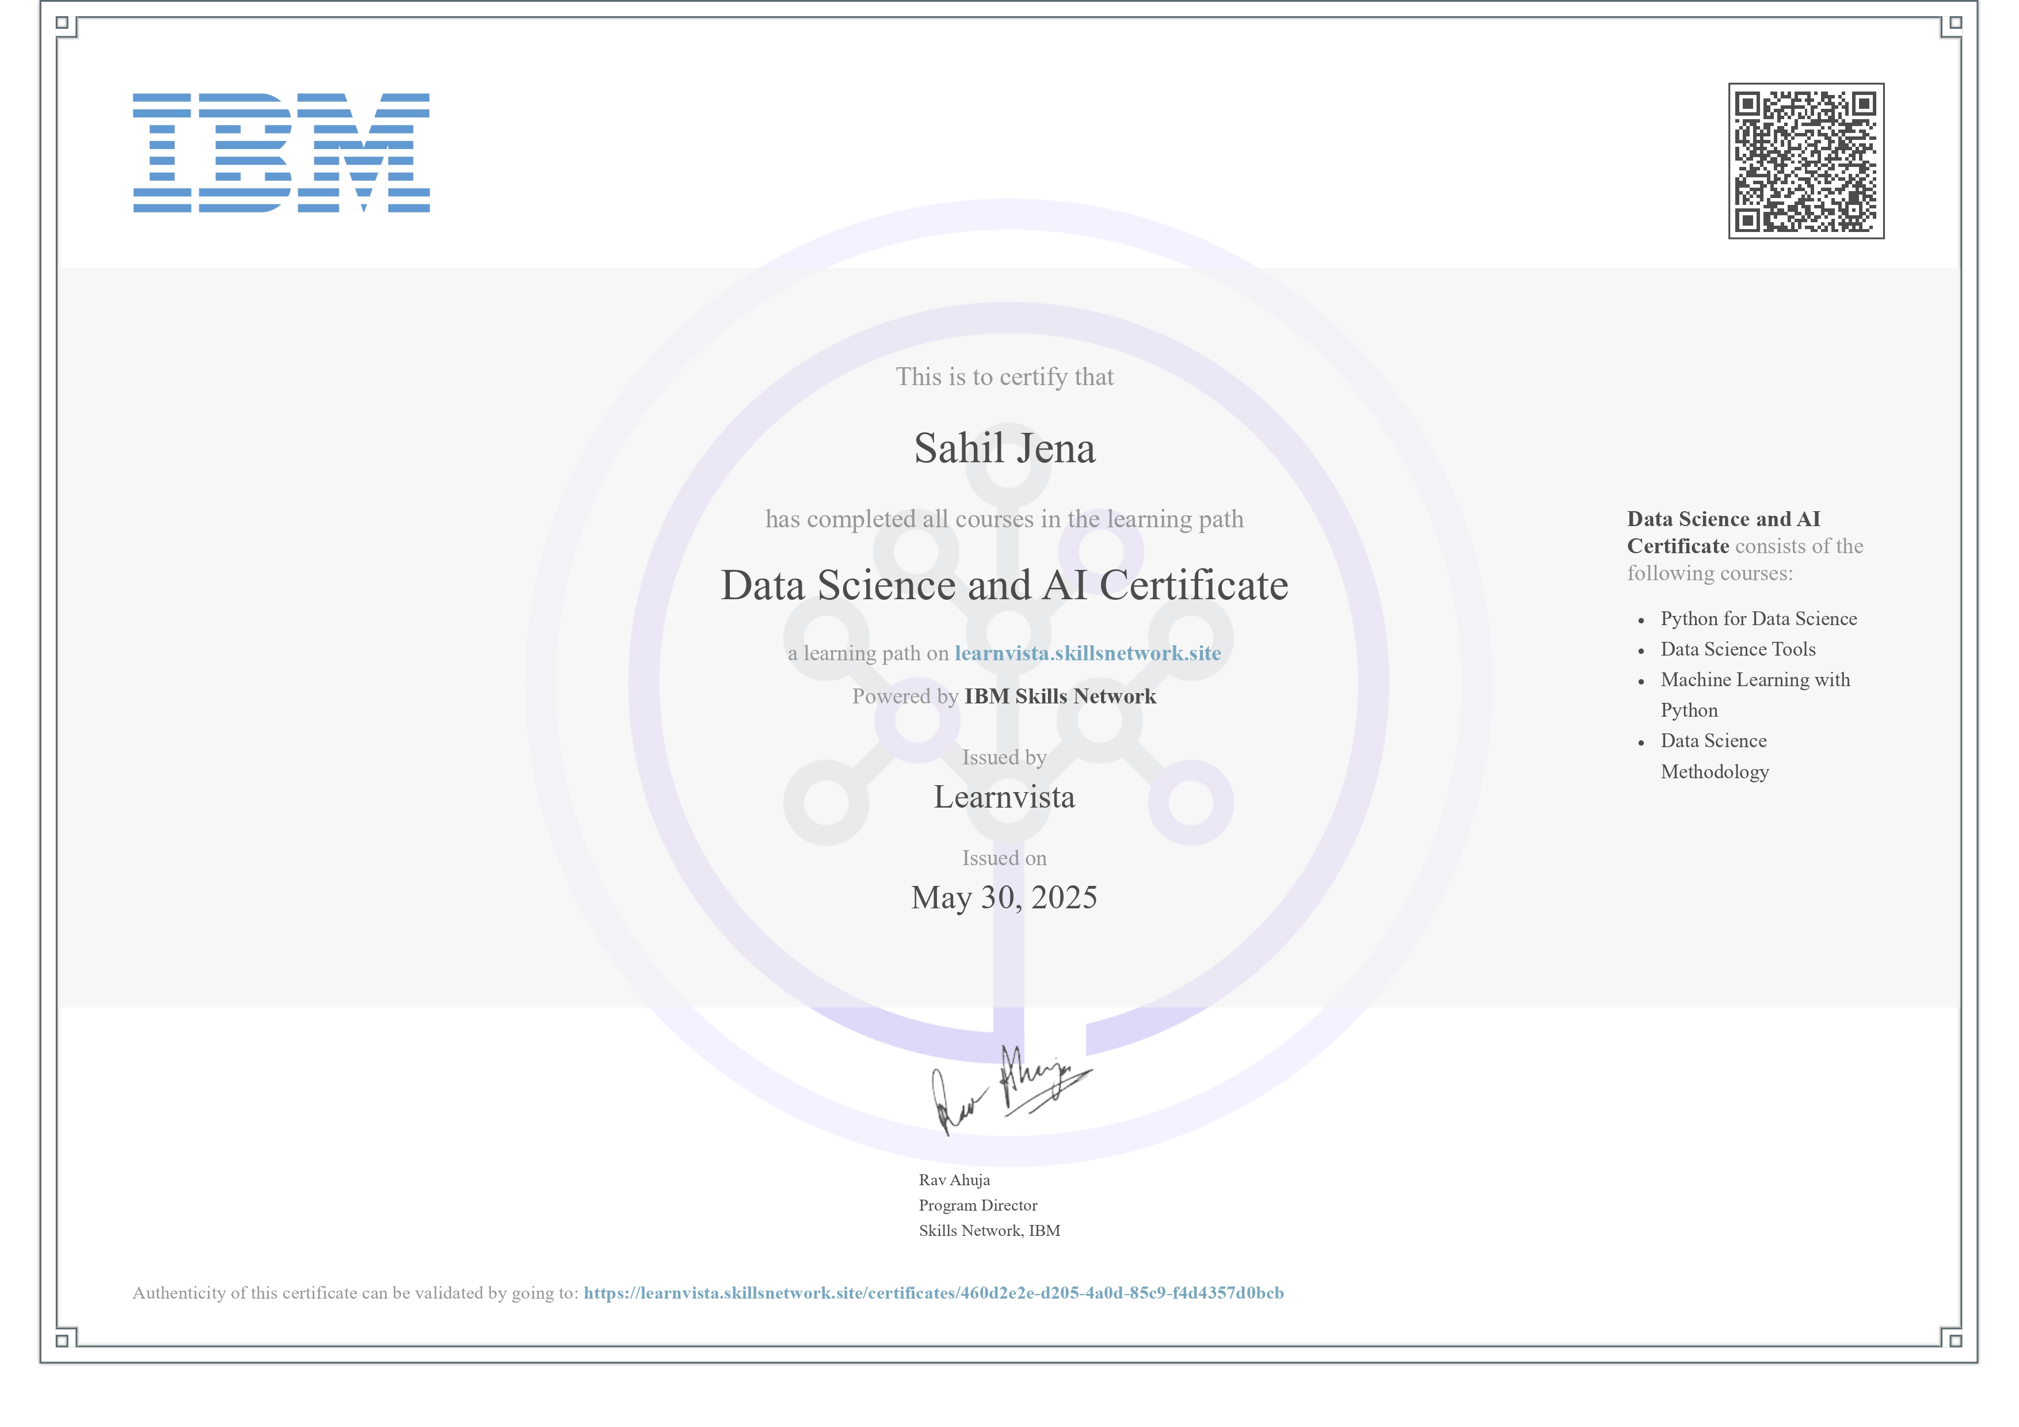The width and height of the screenshot is (2019, 1427).
Task: Click Rav Ahuja's handwritten signature
Action: tap(1011, 1090)
